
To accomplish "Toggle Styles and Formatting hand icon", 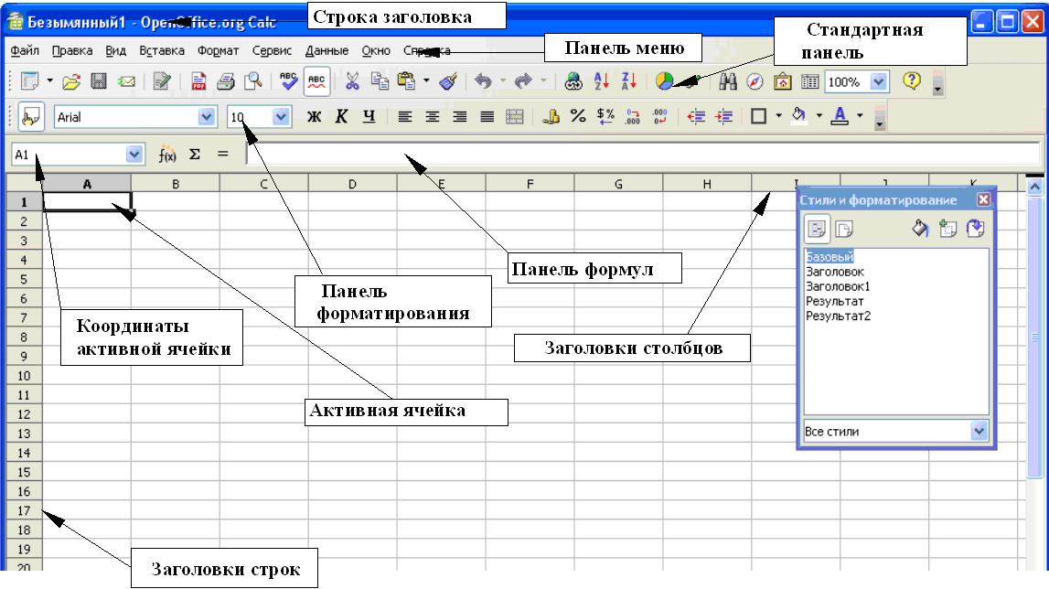I will [31, 116].
